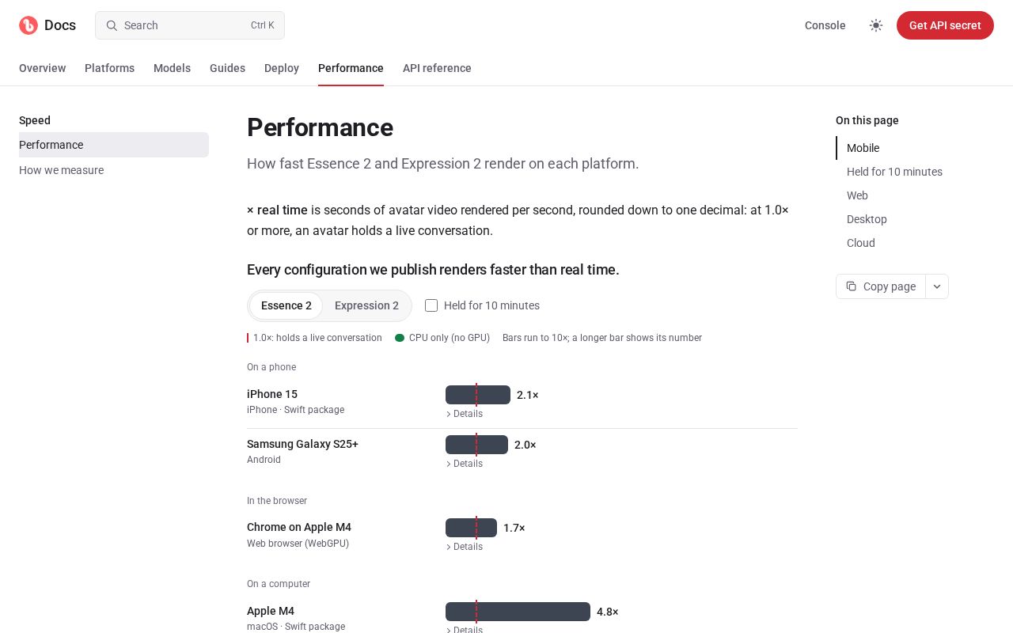Toggle the light/dark theme sun icon

click(x=876, y=25)
